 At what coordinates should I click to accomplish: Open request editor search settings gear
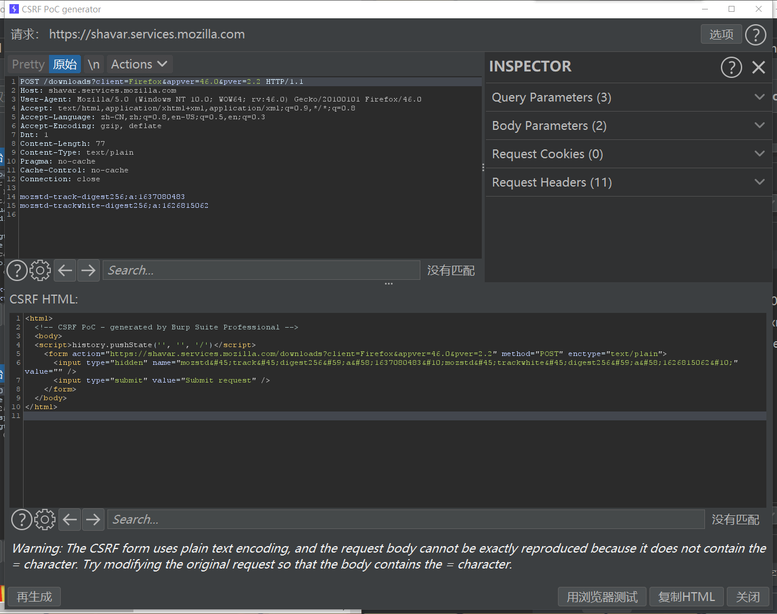click(40, 270)
